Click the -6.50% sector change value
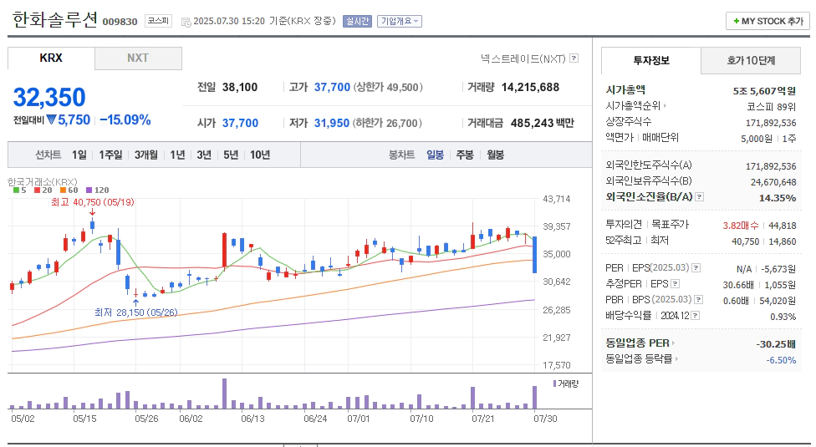This screenshot has width=816, height=447. [781, 360]
